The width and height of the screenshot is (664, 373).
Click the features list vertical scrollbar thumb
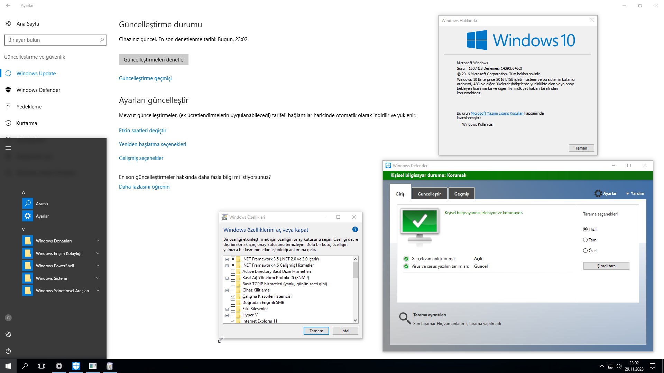coord(355,270)
